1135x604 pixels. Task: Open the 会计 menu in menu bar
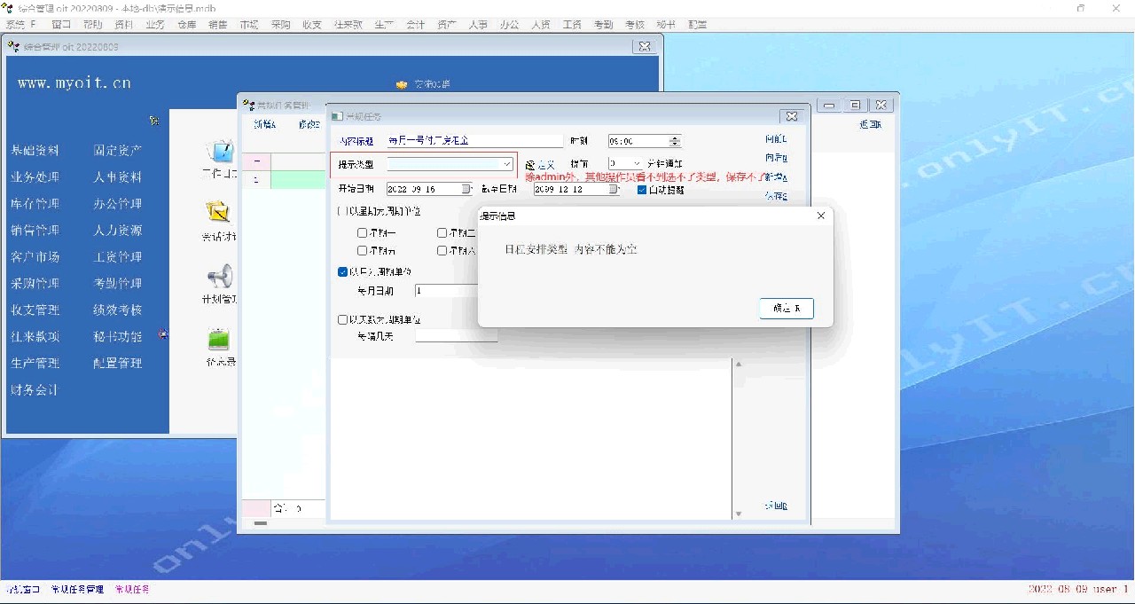pos(415,25)
